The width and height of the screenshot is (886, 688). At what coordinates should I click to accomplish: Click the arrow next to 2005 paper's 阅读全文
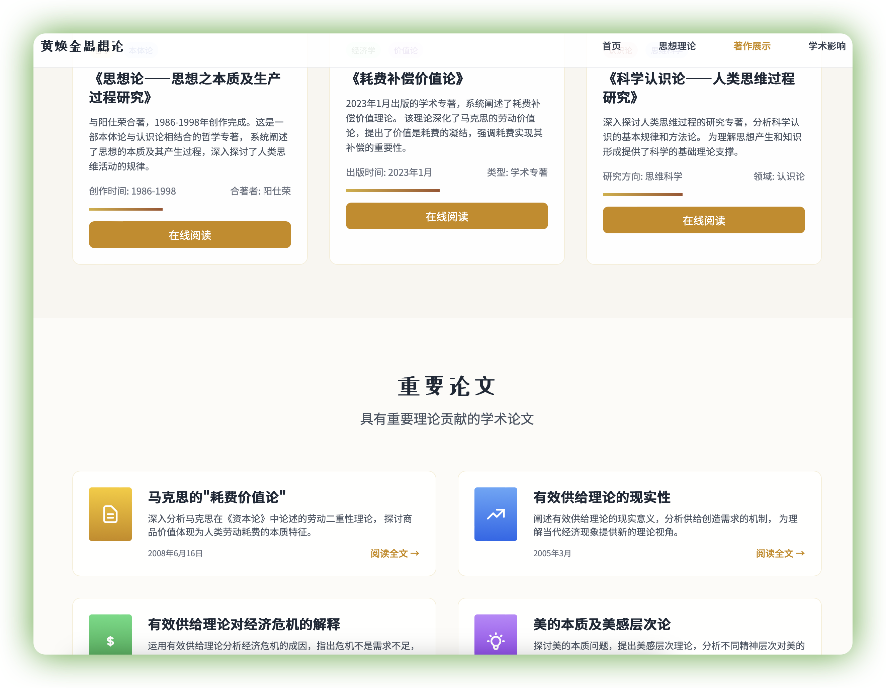[x=800, y=553]
